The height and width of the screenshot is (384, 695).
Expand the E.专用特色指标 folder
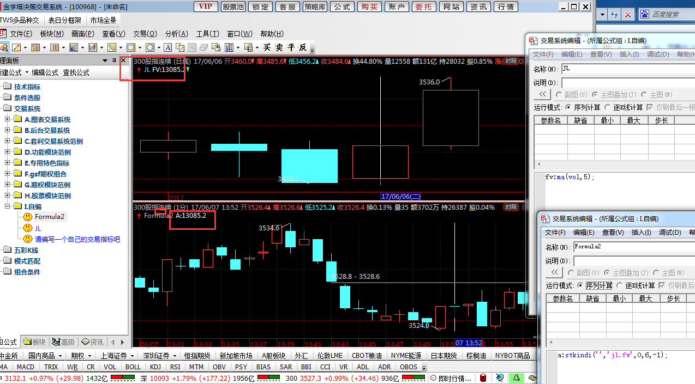click(8, 163)
